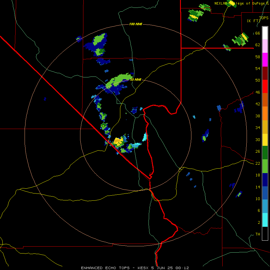
Task: Click the TOPS legend title
Action: (264, 18)
